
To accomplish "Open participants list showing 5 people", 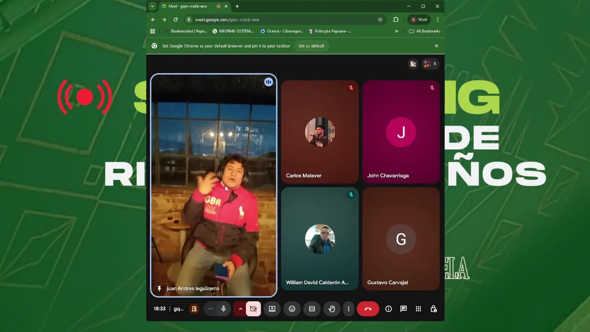I will (x=430, y=64).
